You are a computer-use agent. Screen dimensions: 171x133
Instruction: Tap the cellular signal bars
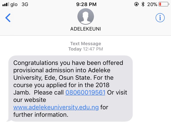(x=6, y=4)
